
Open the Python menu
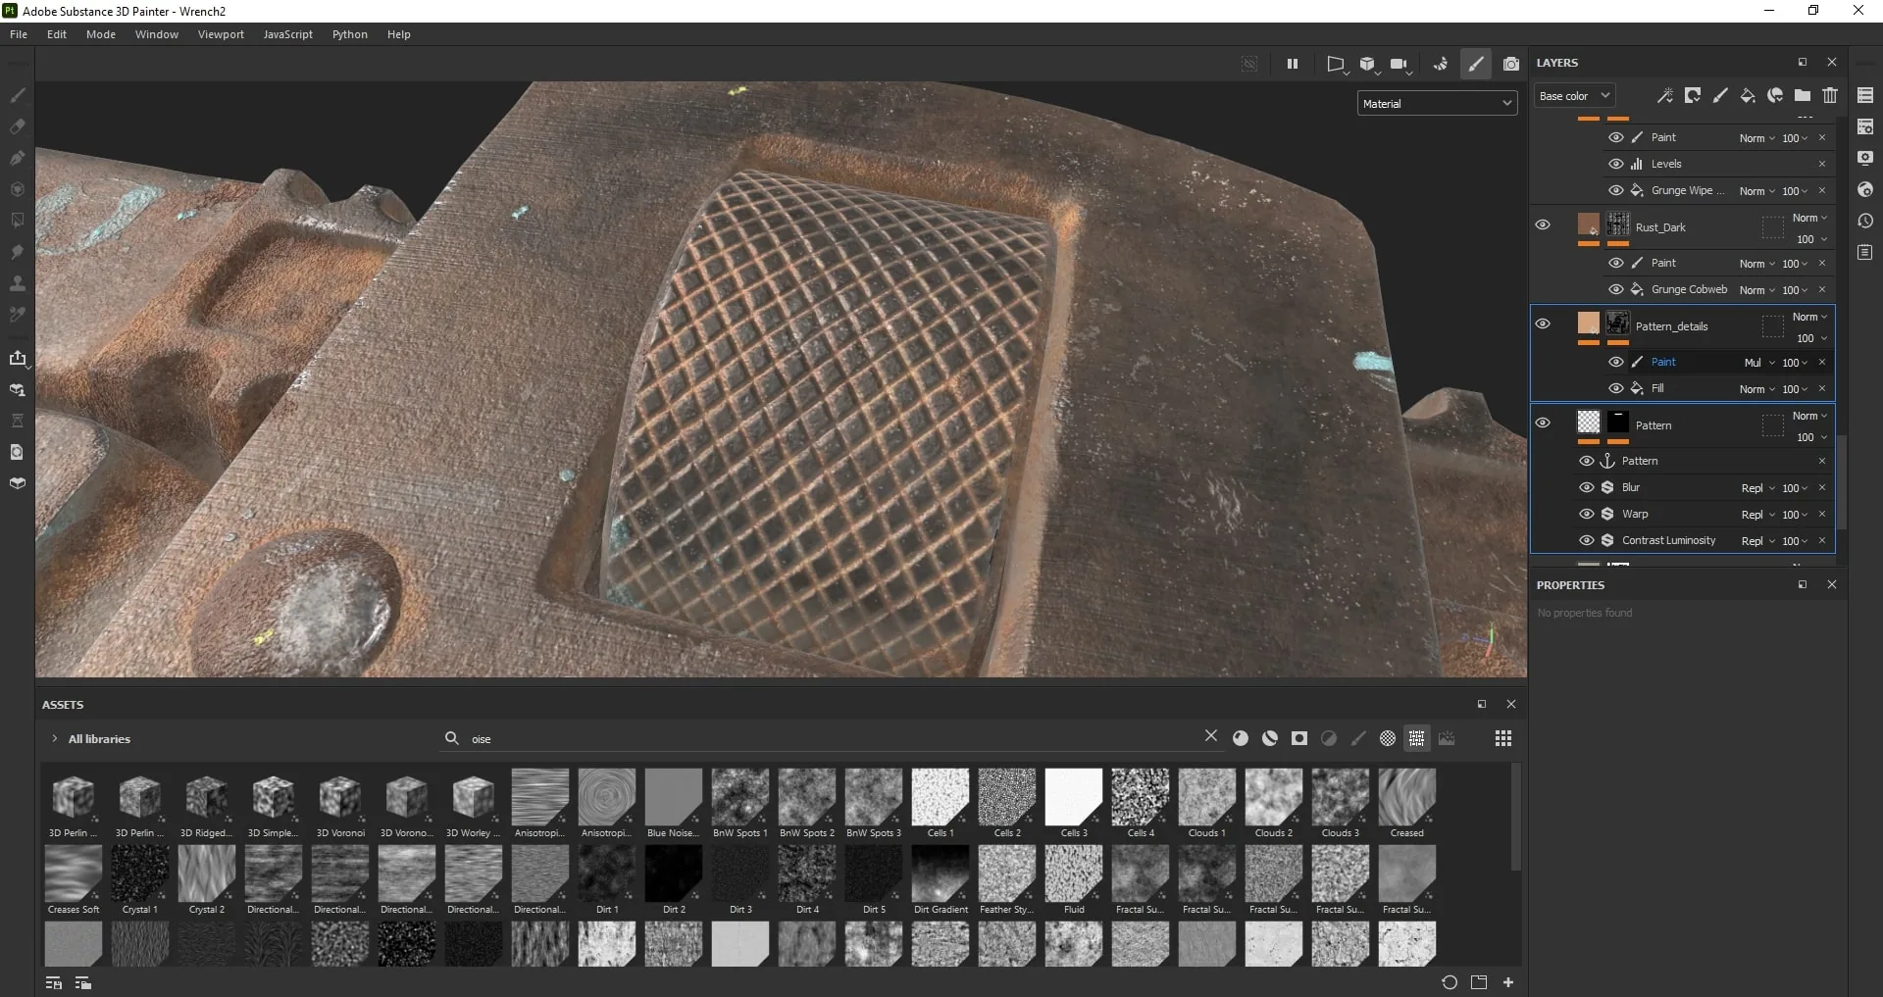click(x=349, y=34)
